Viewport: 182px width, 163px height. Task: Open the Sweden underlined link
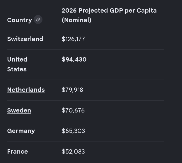pyautogui.click(x=19, y=110)
